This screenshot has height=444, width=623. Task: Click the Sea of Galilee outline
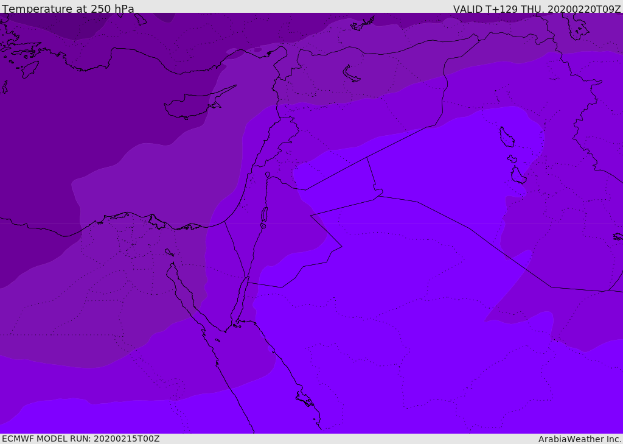pyautogui.click(x=267, y=175)
